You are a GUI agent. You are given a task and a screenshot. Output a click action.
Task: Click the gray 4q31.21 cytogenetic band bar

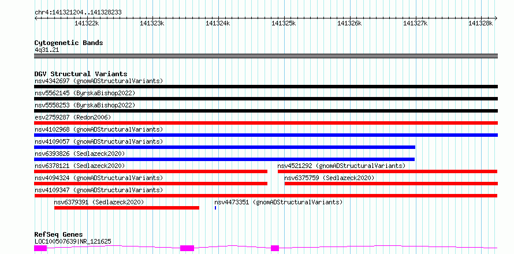pyautogui.click(x=266, y=56)
